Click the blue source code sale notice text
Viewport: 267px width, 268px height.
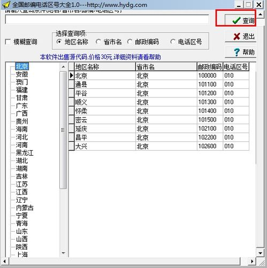click(x=101, y=57)
